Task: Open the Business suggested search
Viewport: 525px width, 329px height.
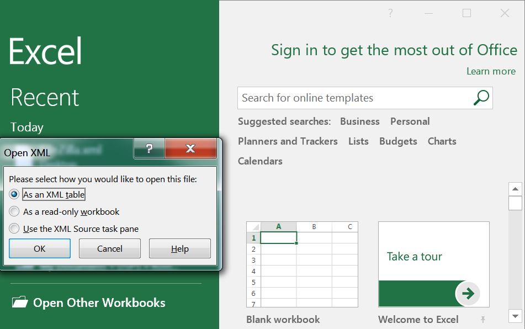Action: 360,121
